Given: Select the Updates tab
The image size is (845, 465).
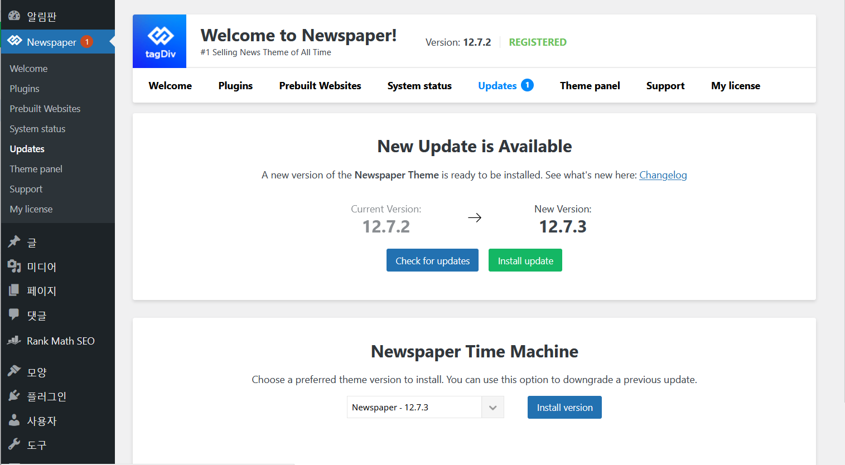Looking at the screenshot, I should coord(505,85).
